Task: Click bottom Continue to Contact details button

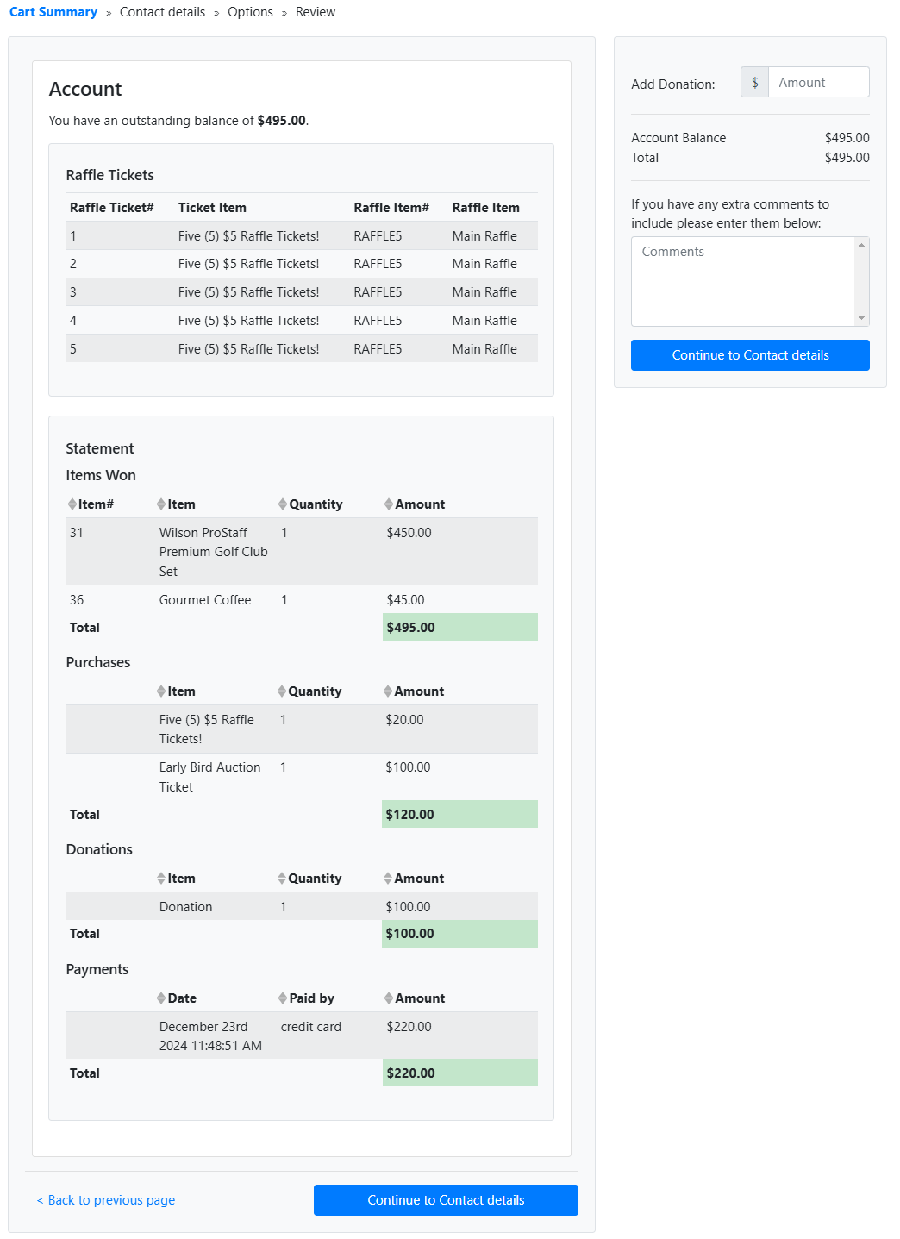Action: point(446,1200)
